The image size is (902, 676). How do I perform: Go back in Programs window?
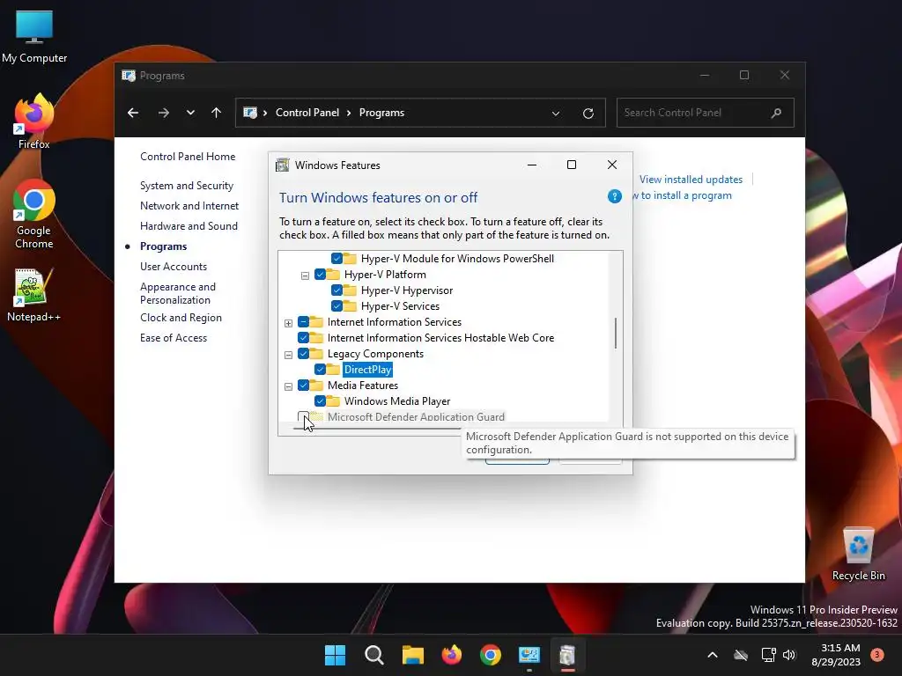click(x=133, y=113)
